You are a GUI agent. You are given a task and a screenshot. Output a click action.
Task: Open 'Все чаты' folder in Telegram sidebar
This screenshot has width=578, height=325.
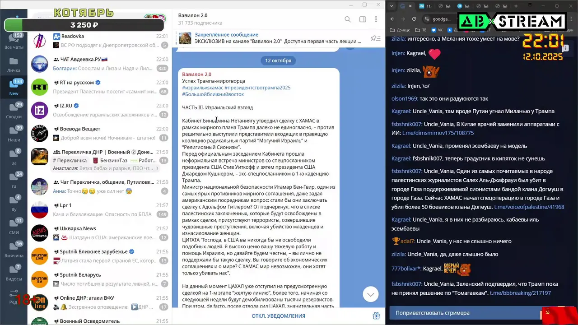tap(14, 42)
